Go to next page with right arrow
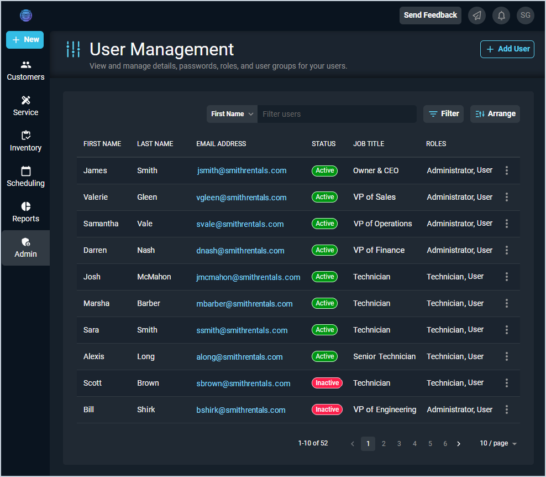Image resolution: width=546 pixels, height=477 pixels. coord(459,443)
